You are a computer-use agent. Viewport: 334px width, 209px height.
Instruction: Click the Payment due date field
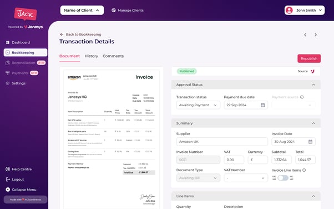(x=246, y=105)
